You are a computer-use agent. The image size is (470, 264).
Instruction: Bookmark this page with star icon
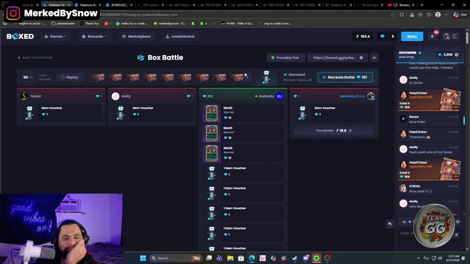coord(393,15)
